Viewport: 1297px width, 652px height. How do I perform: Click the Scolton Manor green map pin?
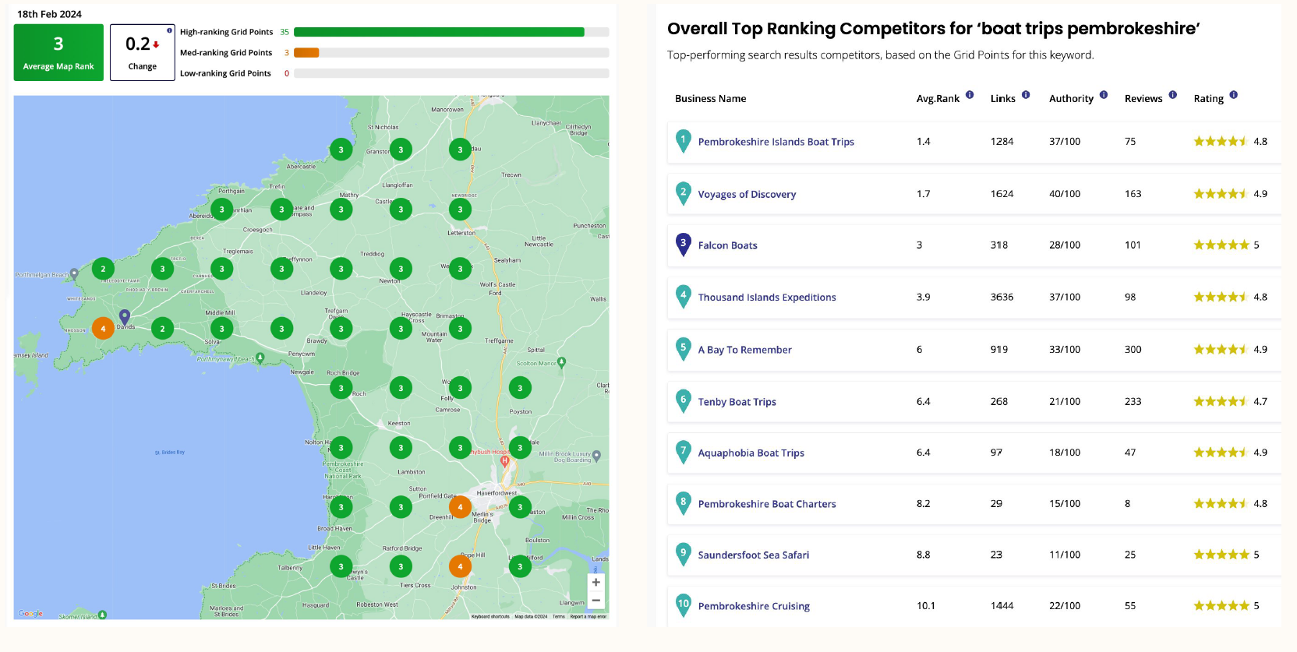click(x=562, y=362)
